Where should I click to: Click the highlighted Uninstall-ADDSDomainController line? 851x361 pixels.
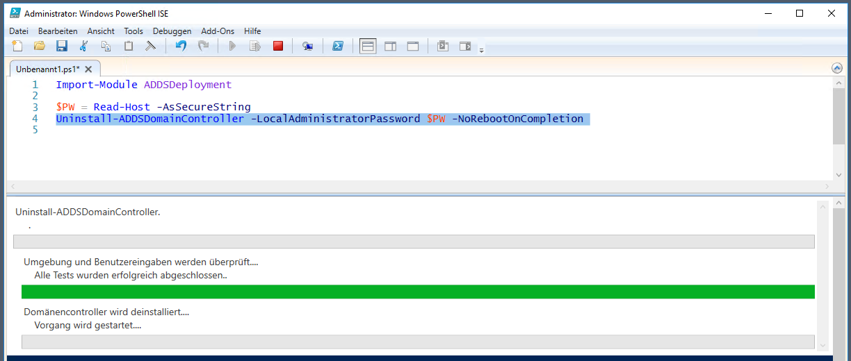tap(323, 119)
